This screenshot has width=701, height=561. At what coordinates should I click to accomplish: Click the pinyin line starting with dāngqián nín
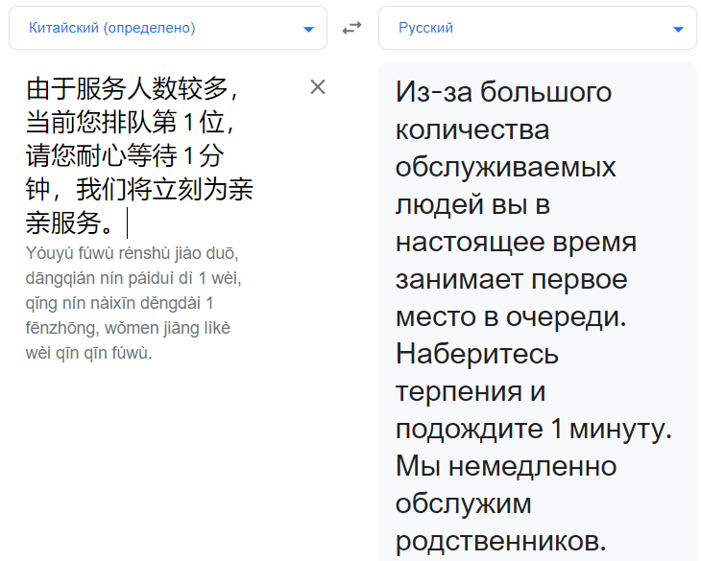[133, 278]
